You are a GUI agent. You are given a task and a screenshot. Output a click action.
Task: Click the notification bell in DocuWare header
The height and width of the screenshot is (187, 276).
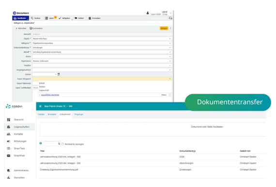[x=148, y=13]
